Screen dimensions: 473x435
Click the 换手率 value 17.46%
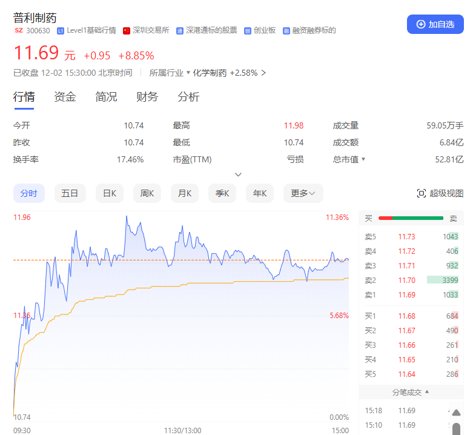[130, 159]
